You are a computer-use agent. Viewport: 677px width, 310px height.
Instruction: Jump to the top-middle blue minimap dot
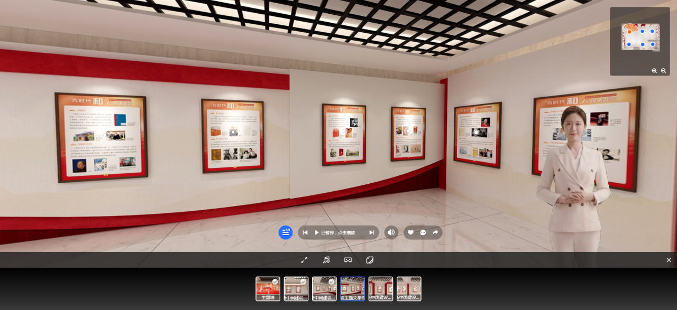point(642,31)
